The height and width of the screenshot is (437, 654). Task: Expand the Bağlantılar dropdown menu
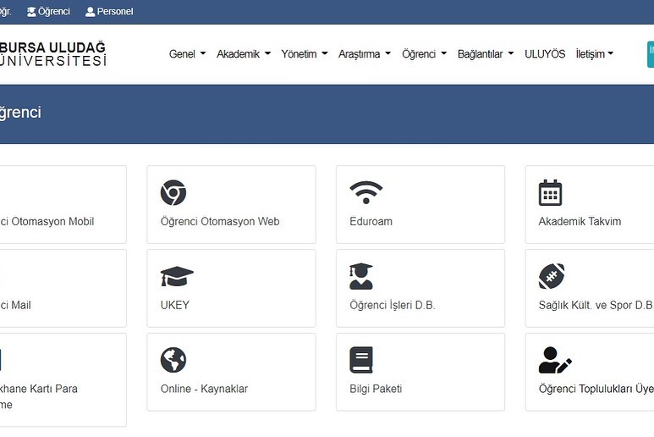pos(486,54)
